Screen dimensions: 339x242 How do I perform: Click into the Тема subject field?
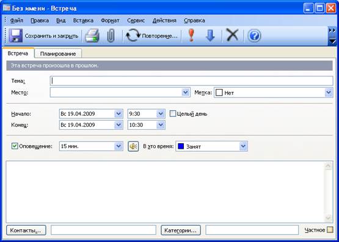(191, 81)
